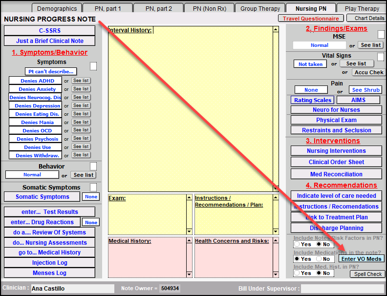The height and width of the screenshot is (296, 387).
Task: Choose Yes for Include Med. Hist. in PN
Action: coord(297,274)
